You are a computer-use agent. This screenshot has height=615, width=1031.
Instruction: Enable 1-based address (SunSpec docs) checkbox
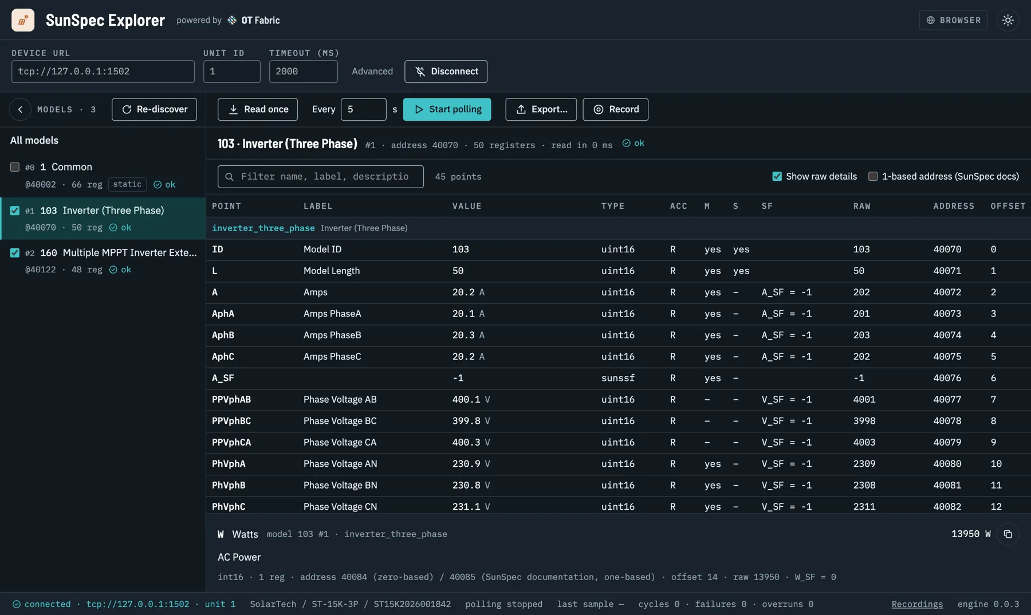point(872,176)
